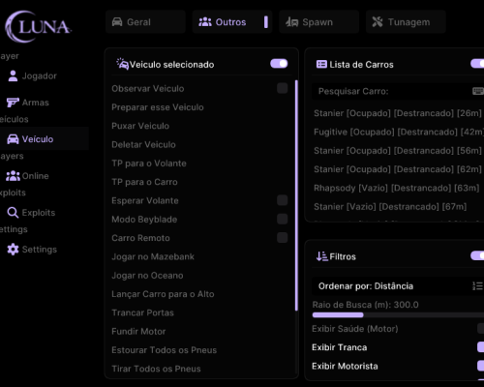Toggle the Filtros panel switch
484x387 pixels.
pos(477,255)
